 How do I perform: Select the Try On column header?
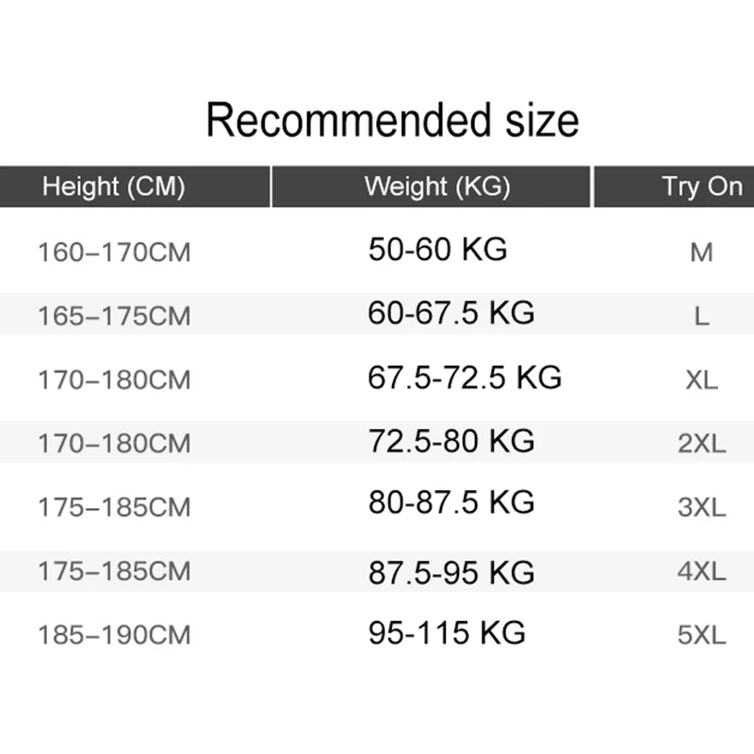[701, 187]
